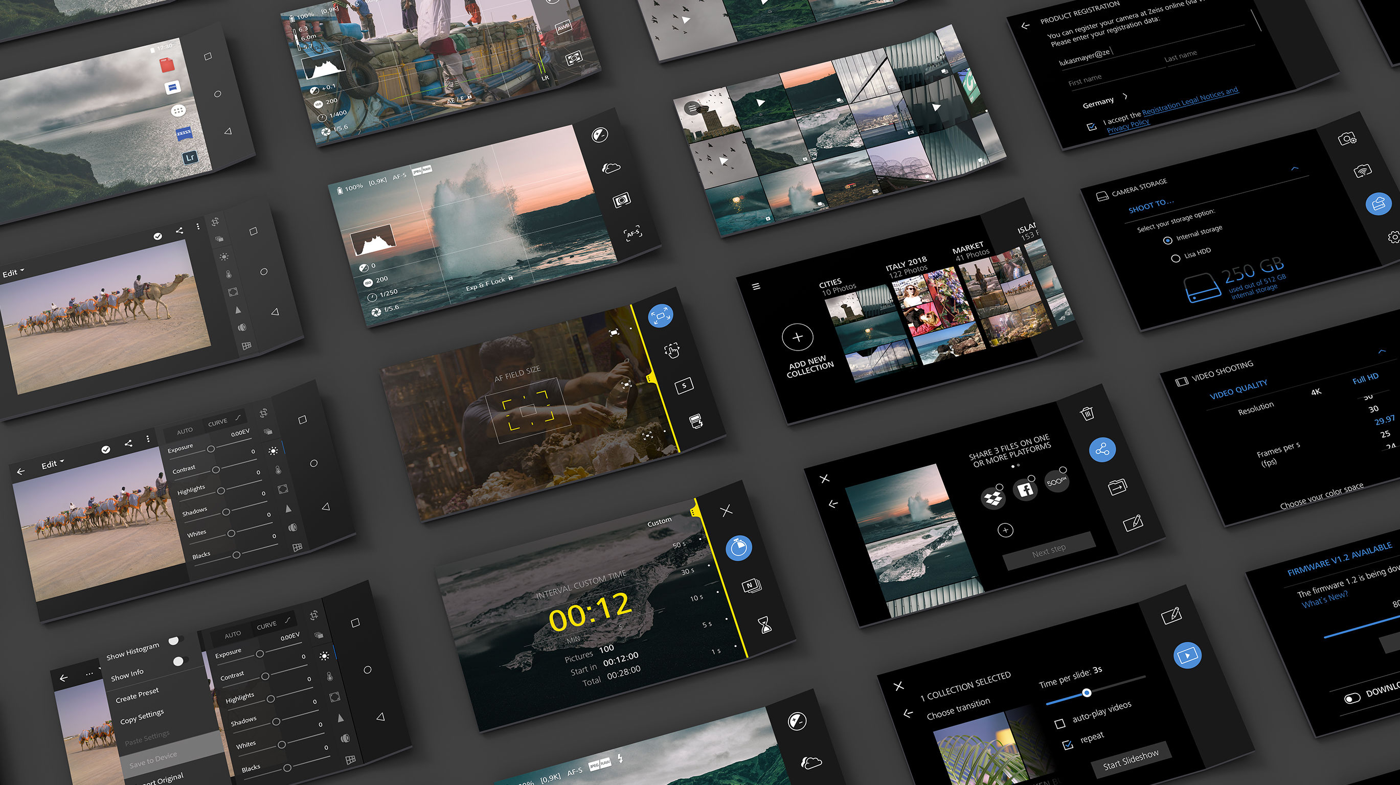Select blue AF area icon in AF Field Size screen

(x=661, y=315)
